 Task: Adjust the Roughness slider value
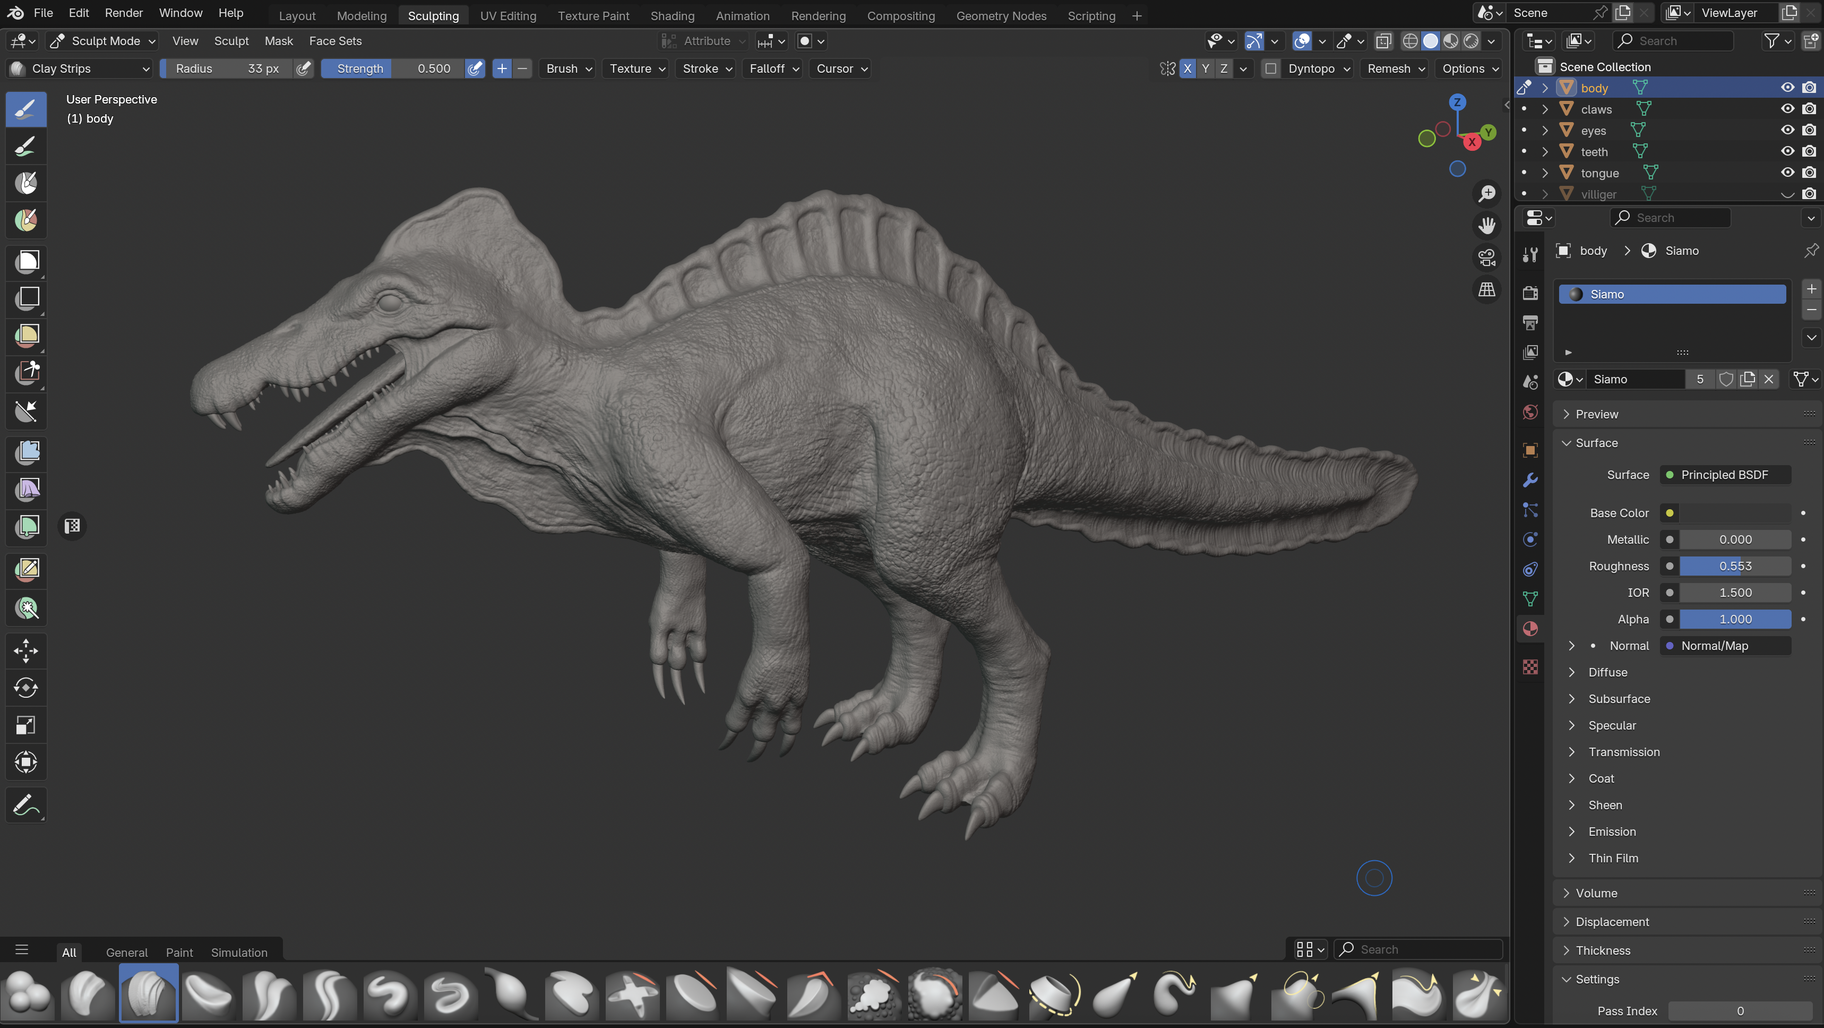(1735, 566)
